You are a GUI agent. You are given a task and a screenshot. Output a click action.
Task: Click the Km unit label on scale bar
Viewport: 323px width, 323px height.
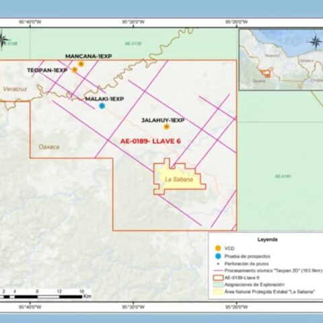(x=87, y=296)
